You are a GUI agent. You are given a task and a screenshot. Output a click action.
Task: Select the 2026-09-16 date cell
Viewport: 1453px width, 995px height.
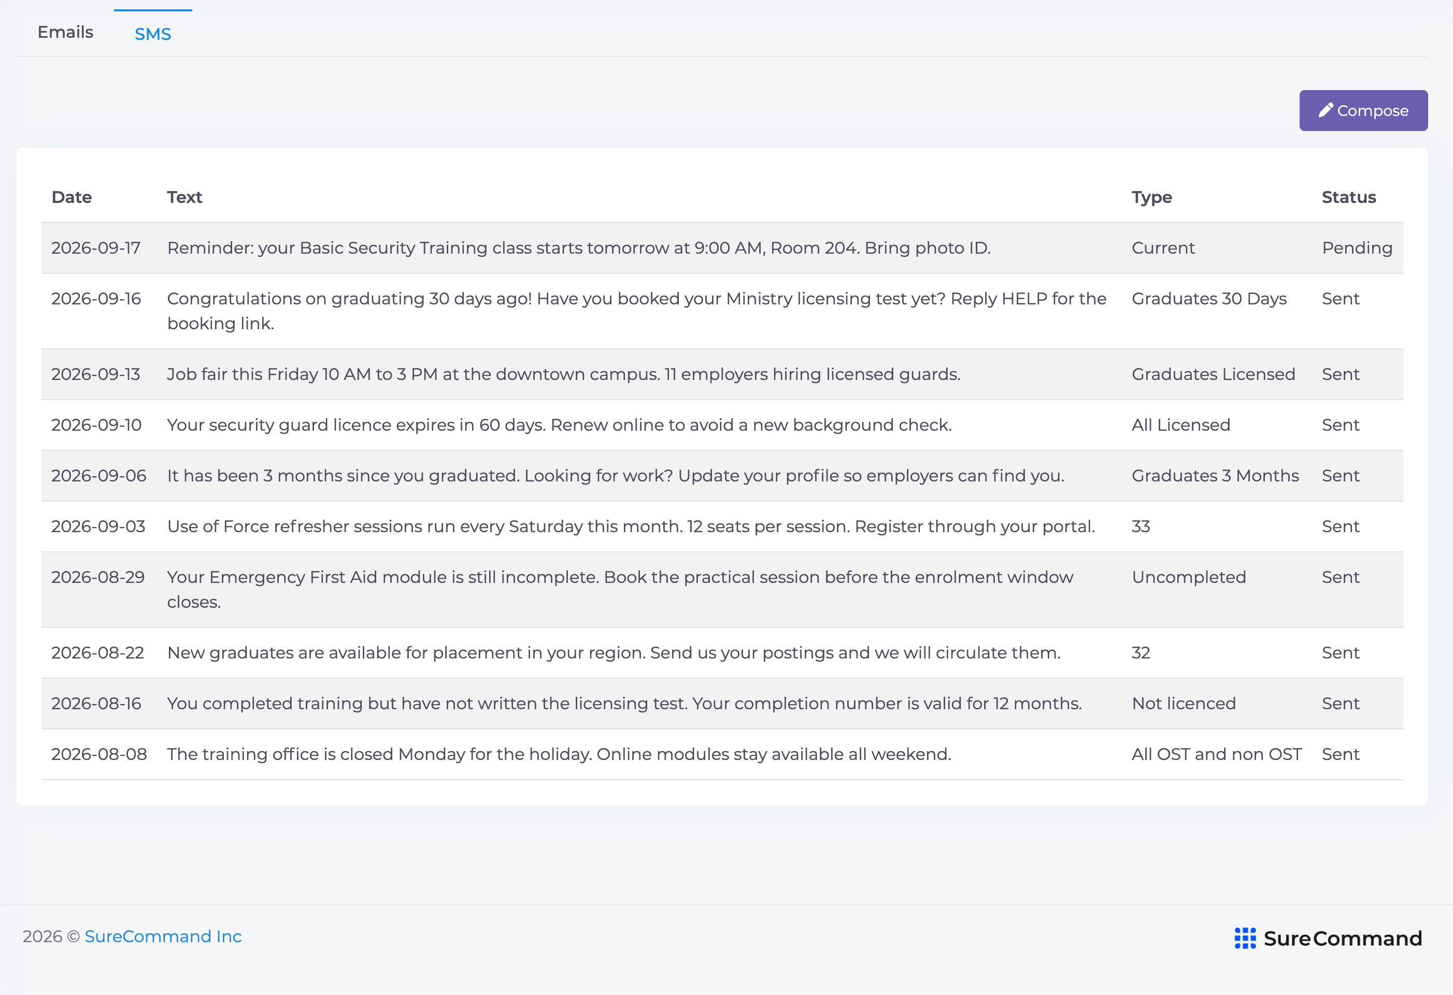coord(96,299)
